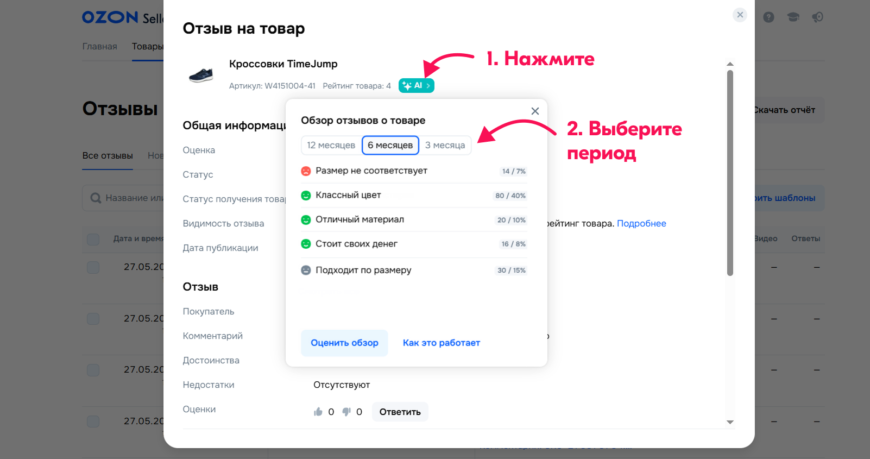Close the product review modal
Image resolution: width=870 pixels, height=459 pixels.
point(740,15)
